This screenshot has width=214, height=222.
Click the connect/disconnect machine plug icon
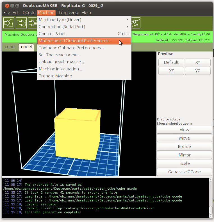pyautogui.click(x=135, y=23)
